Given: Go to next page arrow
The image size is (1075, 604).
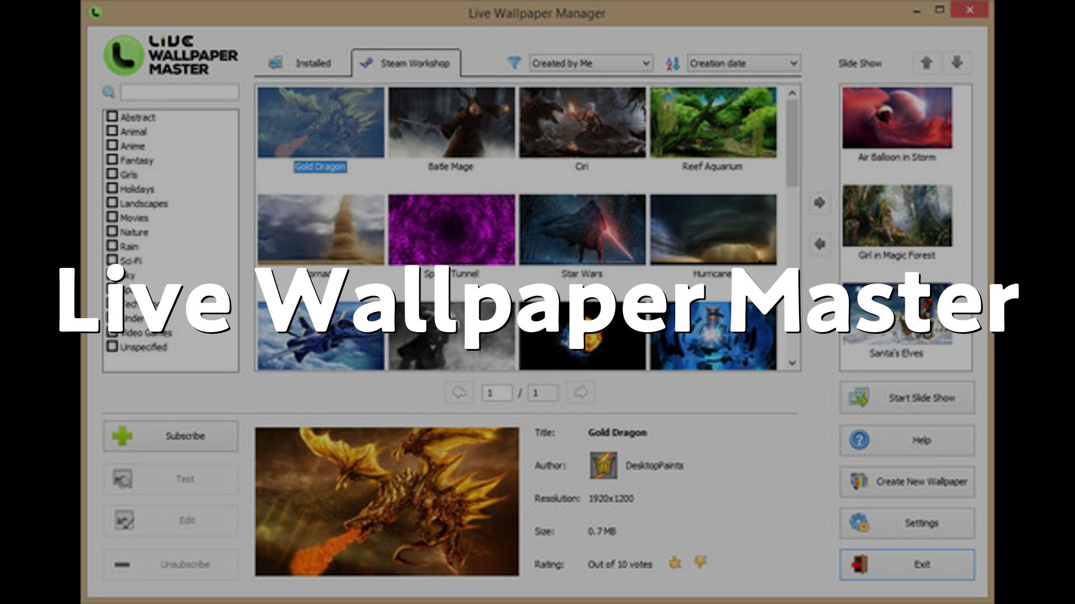Looking at the screenshot, I should [x=581, y=393].
